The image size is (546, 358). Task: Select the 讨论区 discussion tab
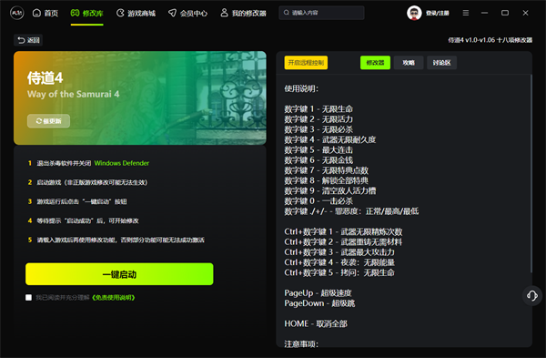[442, 63]
